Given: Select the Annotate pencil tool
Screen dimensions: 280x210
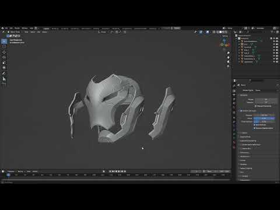Looking at the screenshot, I should click(x=4, y=73).
